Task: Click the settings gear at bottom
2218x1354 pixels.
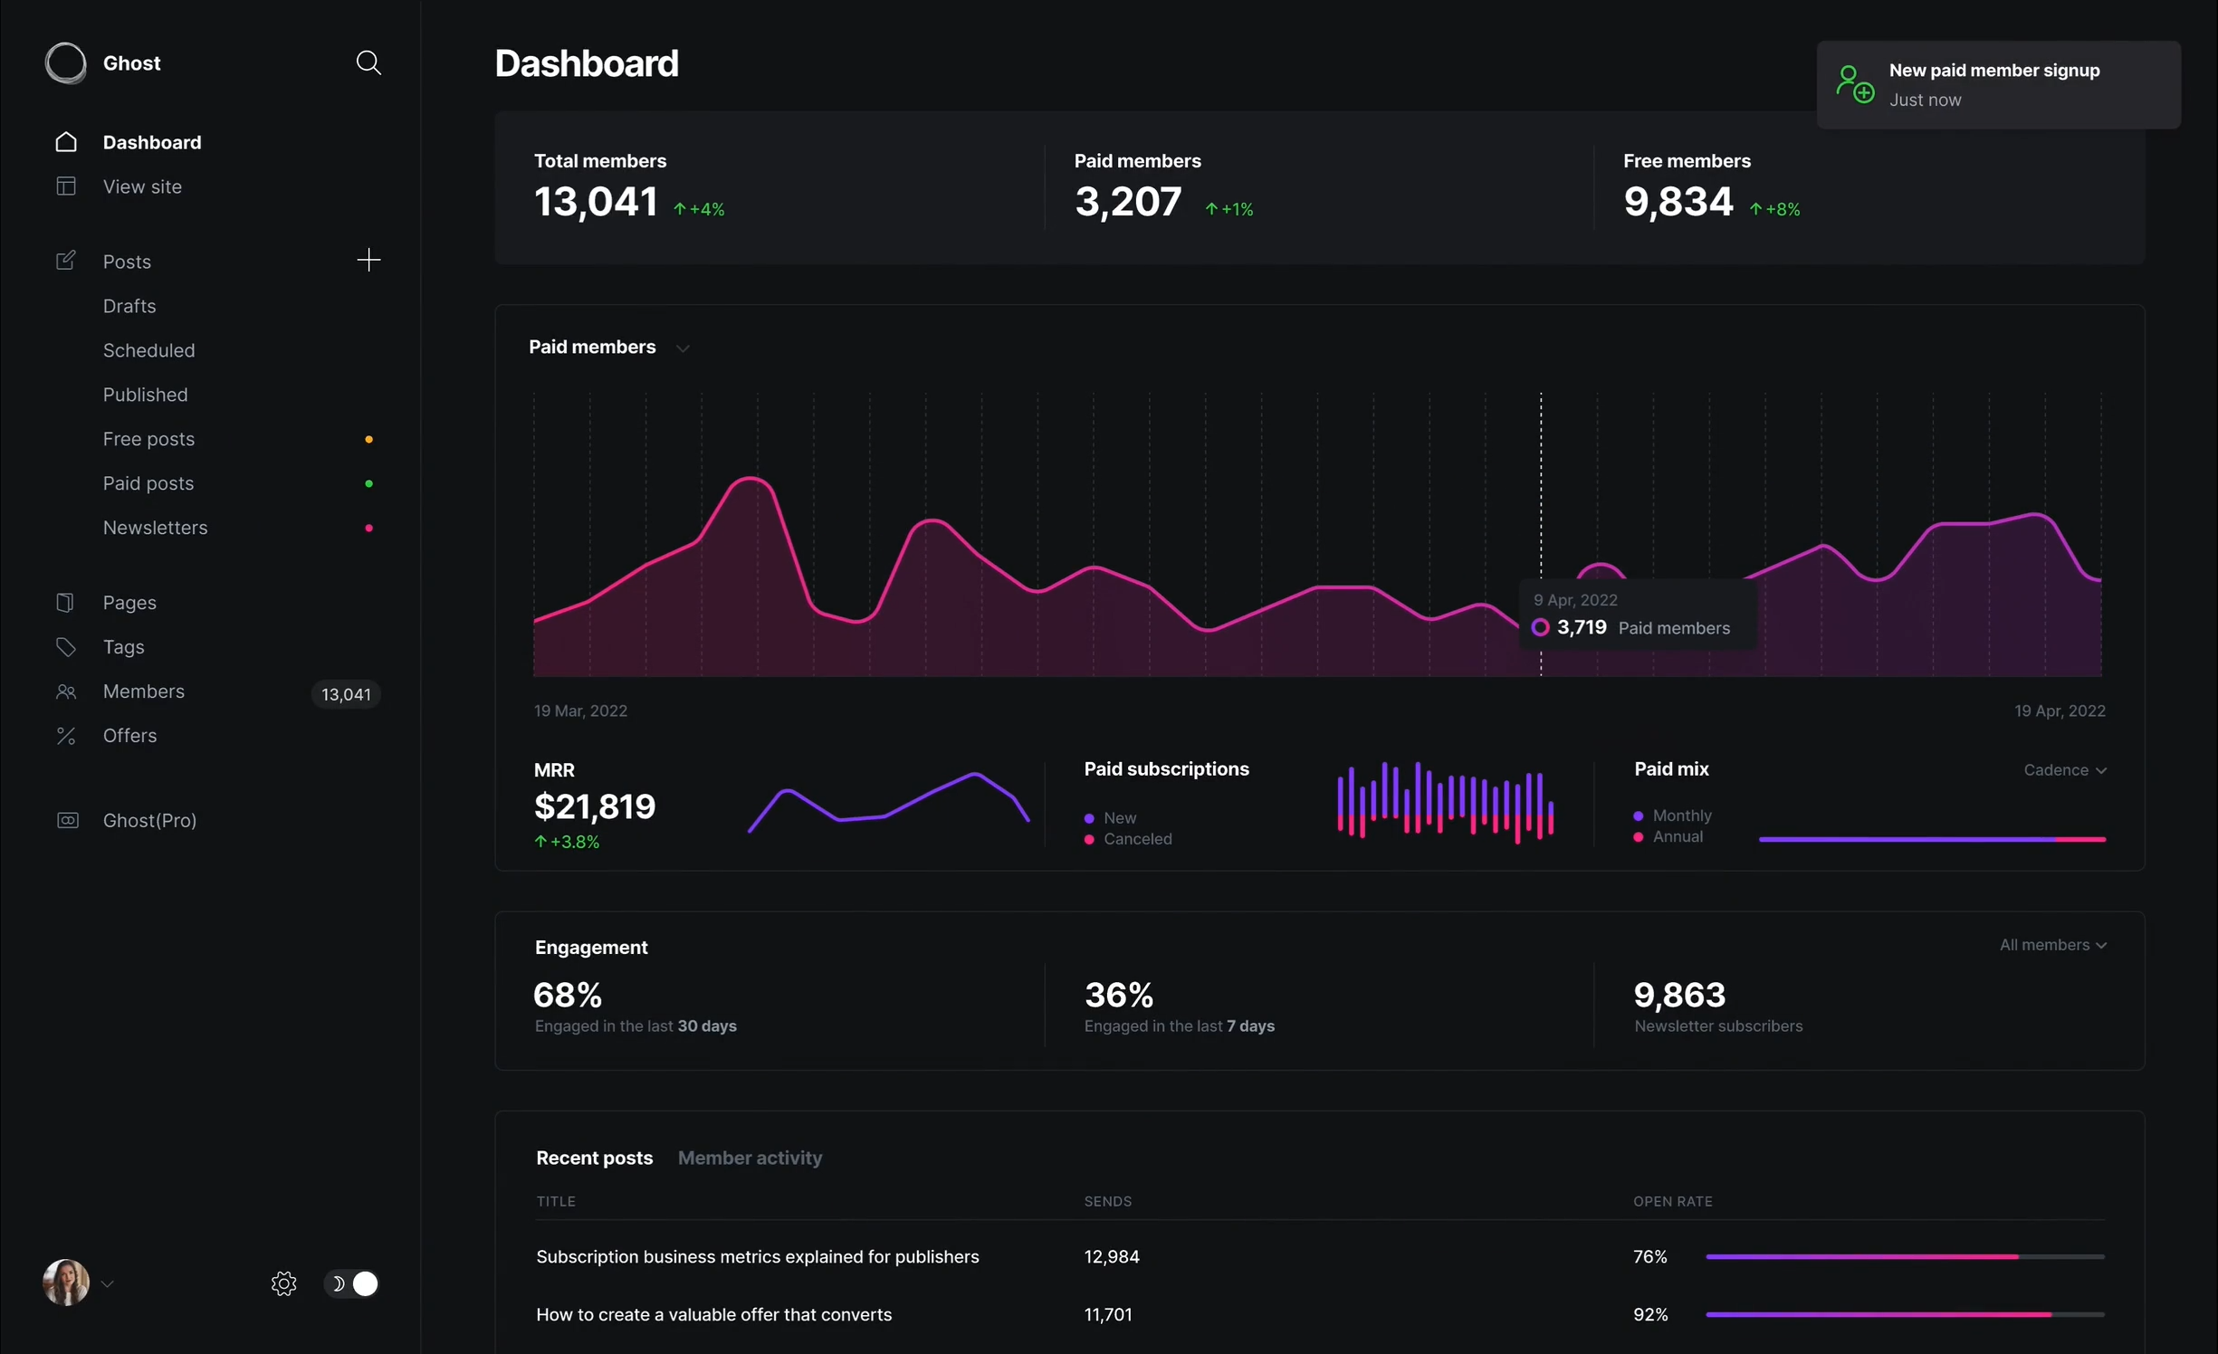Action: [x=283, y=1282]
